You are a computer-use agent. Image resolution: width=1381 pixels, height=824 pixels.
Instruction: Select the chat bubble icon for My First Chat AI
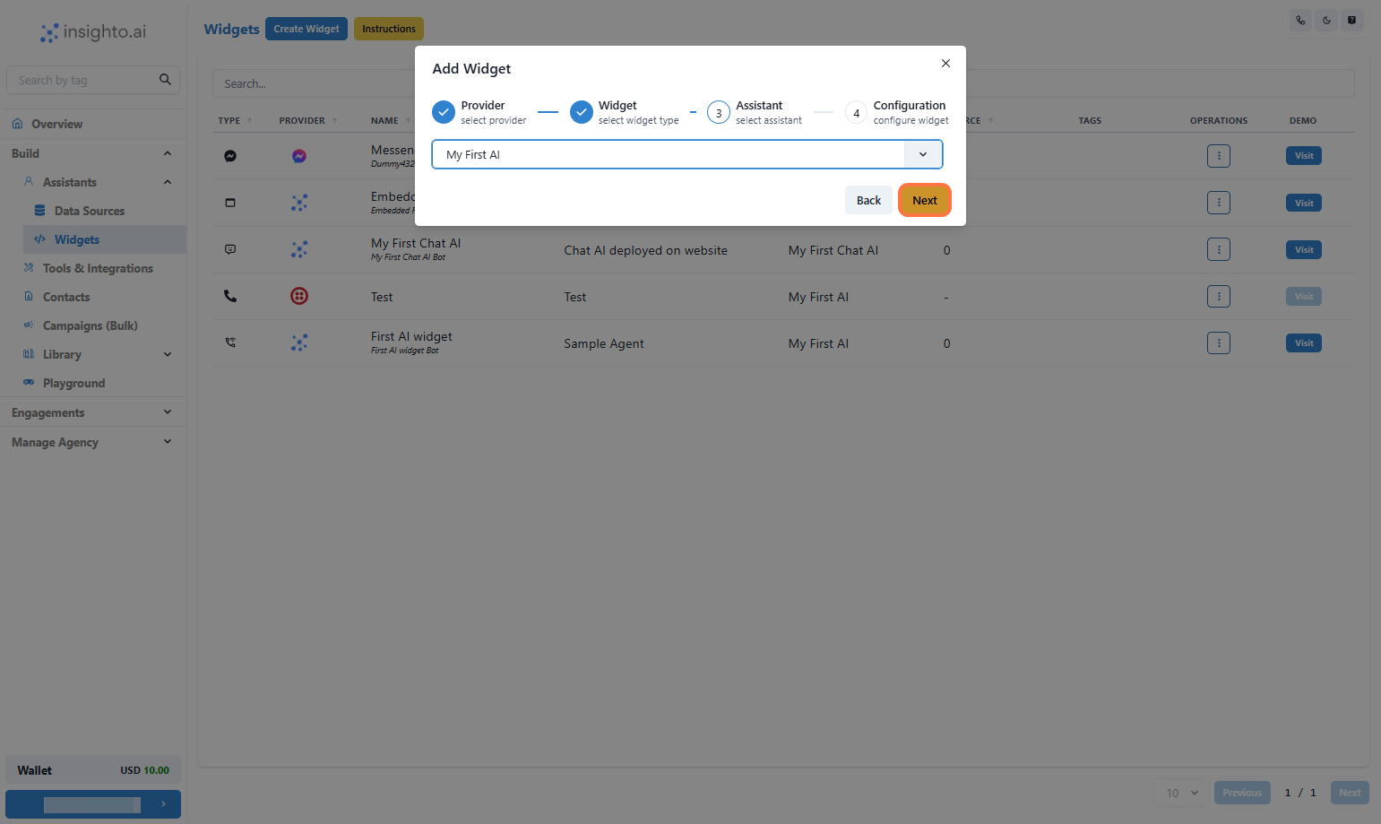point(229,248)
